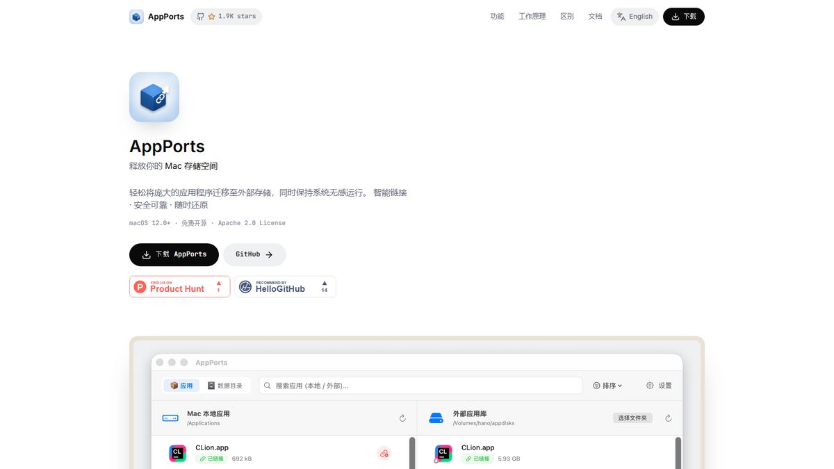Click the search magnifier icon in preview
Screen dimensions: 834x469
pyautogui.click(x=268, y=386)
